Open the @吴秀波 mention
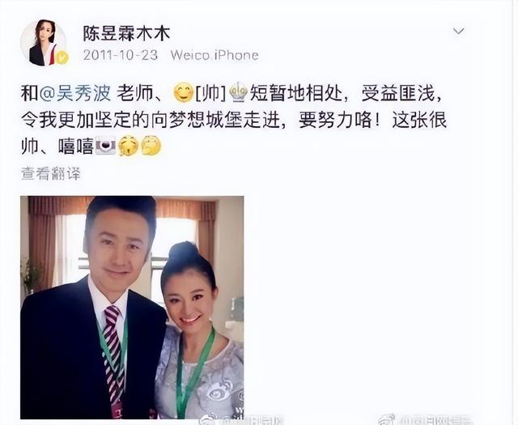Image resolution: width=518 pixels, height=425 pixels. pyautogui.click(x=75, y=94)
